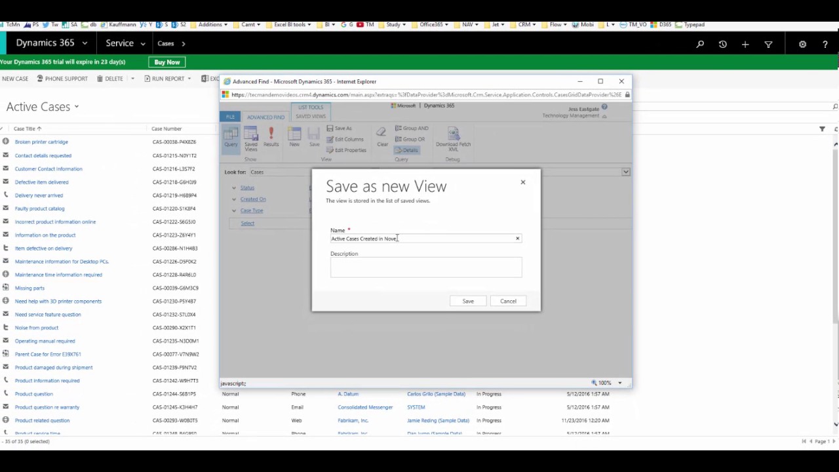Expand the Dynamics 365 navigation chevron
Image resolution: width=839 pixels, height=472 pixels.
pos(85,43)
